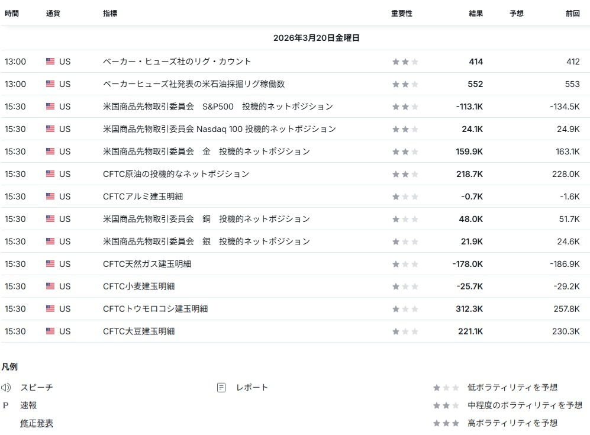Click the P preliminary release icon in the legend
The width and height of the screenshot is (590, 435).
tap(6, 405)
